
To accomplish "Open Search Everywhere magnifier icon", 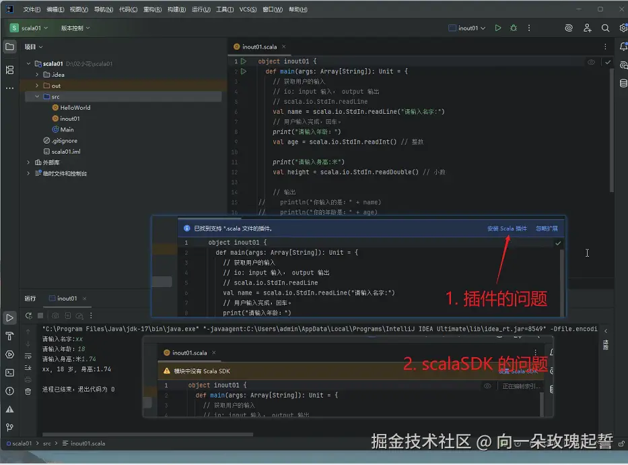I will (605, 28).
